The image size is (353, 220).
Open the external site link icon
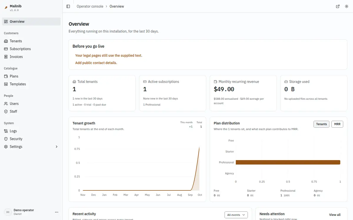338,6
